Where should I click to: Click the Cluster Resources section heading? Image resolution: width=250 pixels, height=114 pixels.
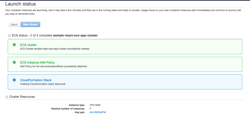[22, 97]
